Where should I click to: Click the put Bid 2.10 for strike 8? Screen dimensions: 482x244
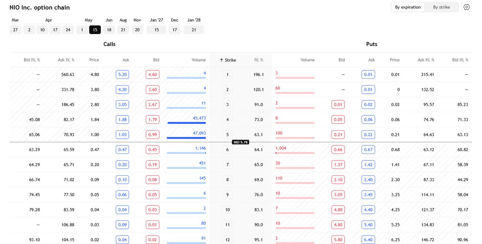coord(338,180)
